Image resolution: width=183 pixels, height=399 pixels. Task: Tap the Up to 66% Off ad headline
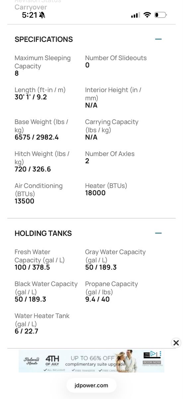(92, 358)
